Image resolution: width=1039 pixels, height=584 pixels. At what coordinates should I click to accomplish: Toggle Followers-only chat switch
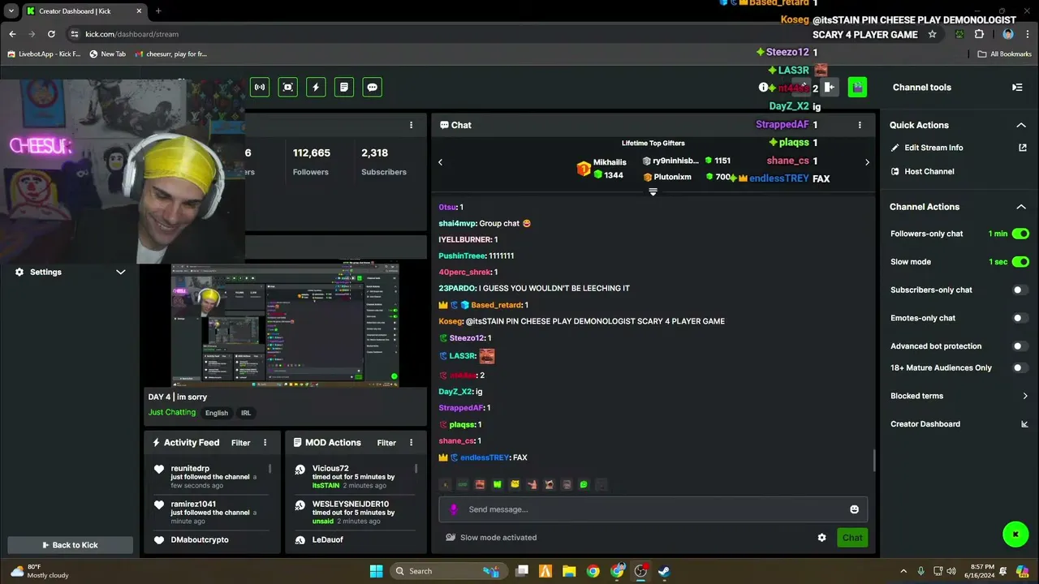tap(1020, 234)
